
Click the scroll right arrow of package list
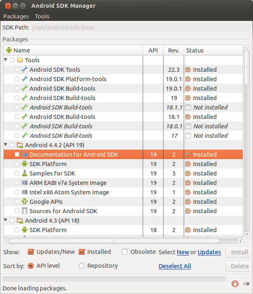(x=240, y=241)
